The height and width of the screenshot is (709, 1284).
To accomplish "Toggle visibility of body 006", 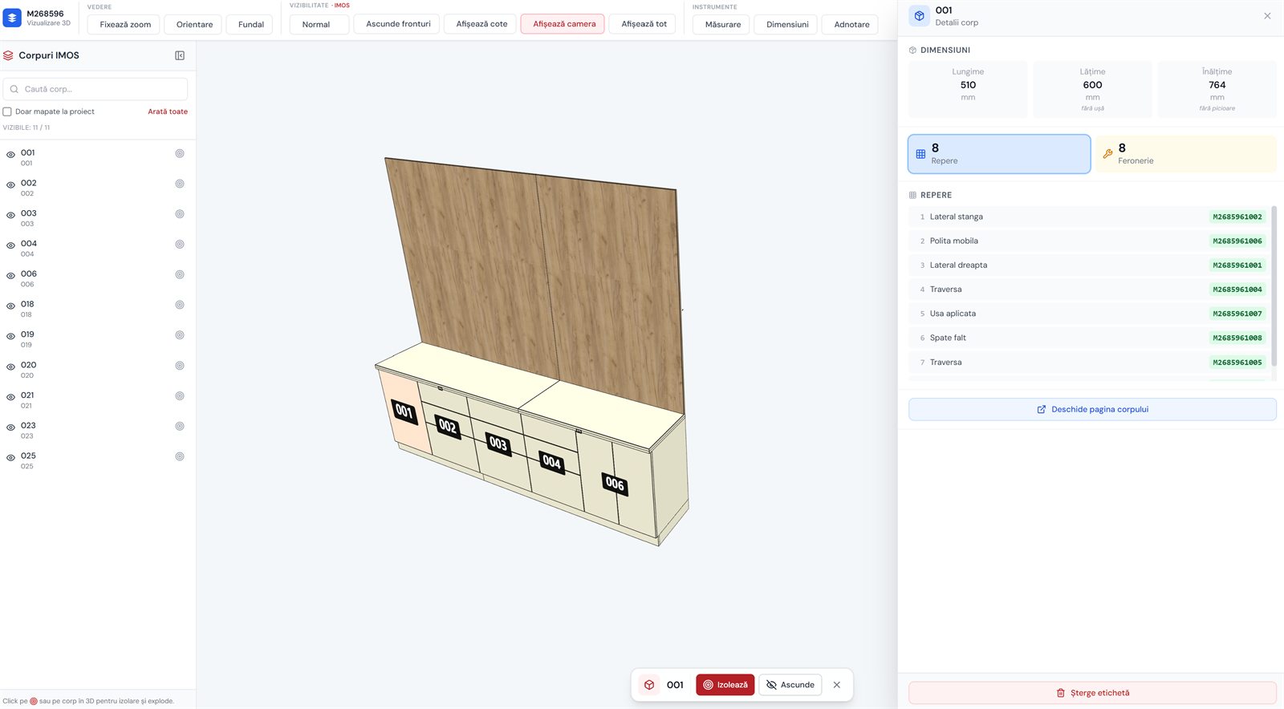I will (x=10, y=276).
